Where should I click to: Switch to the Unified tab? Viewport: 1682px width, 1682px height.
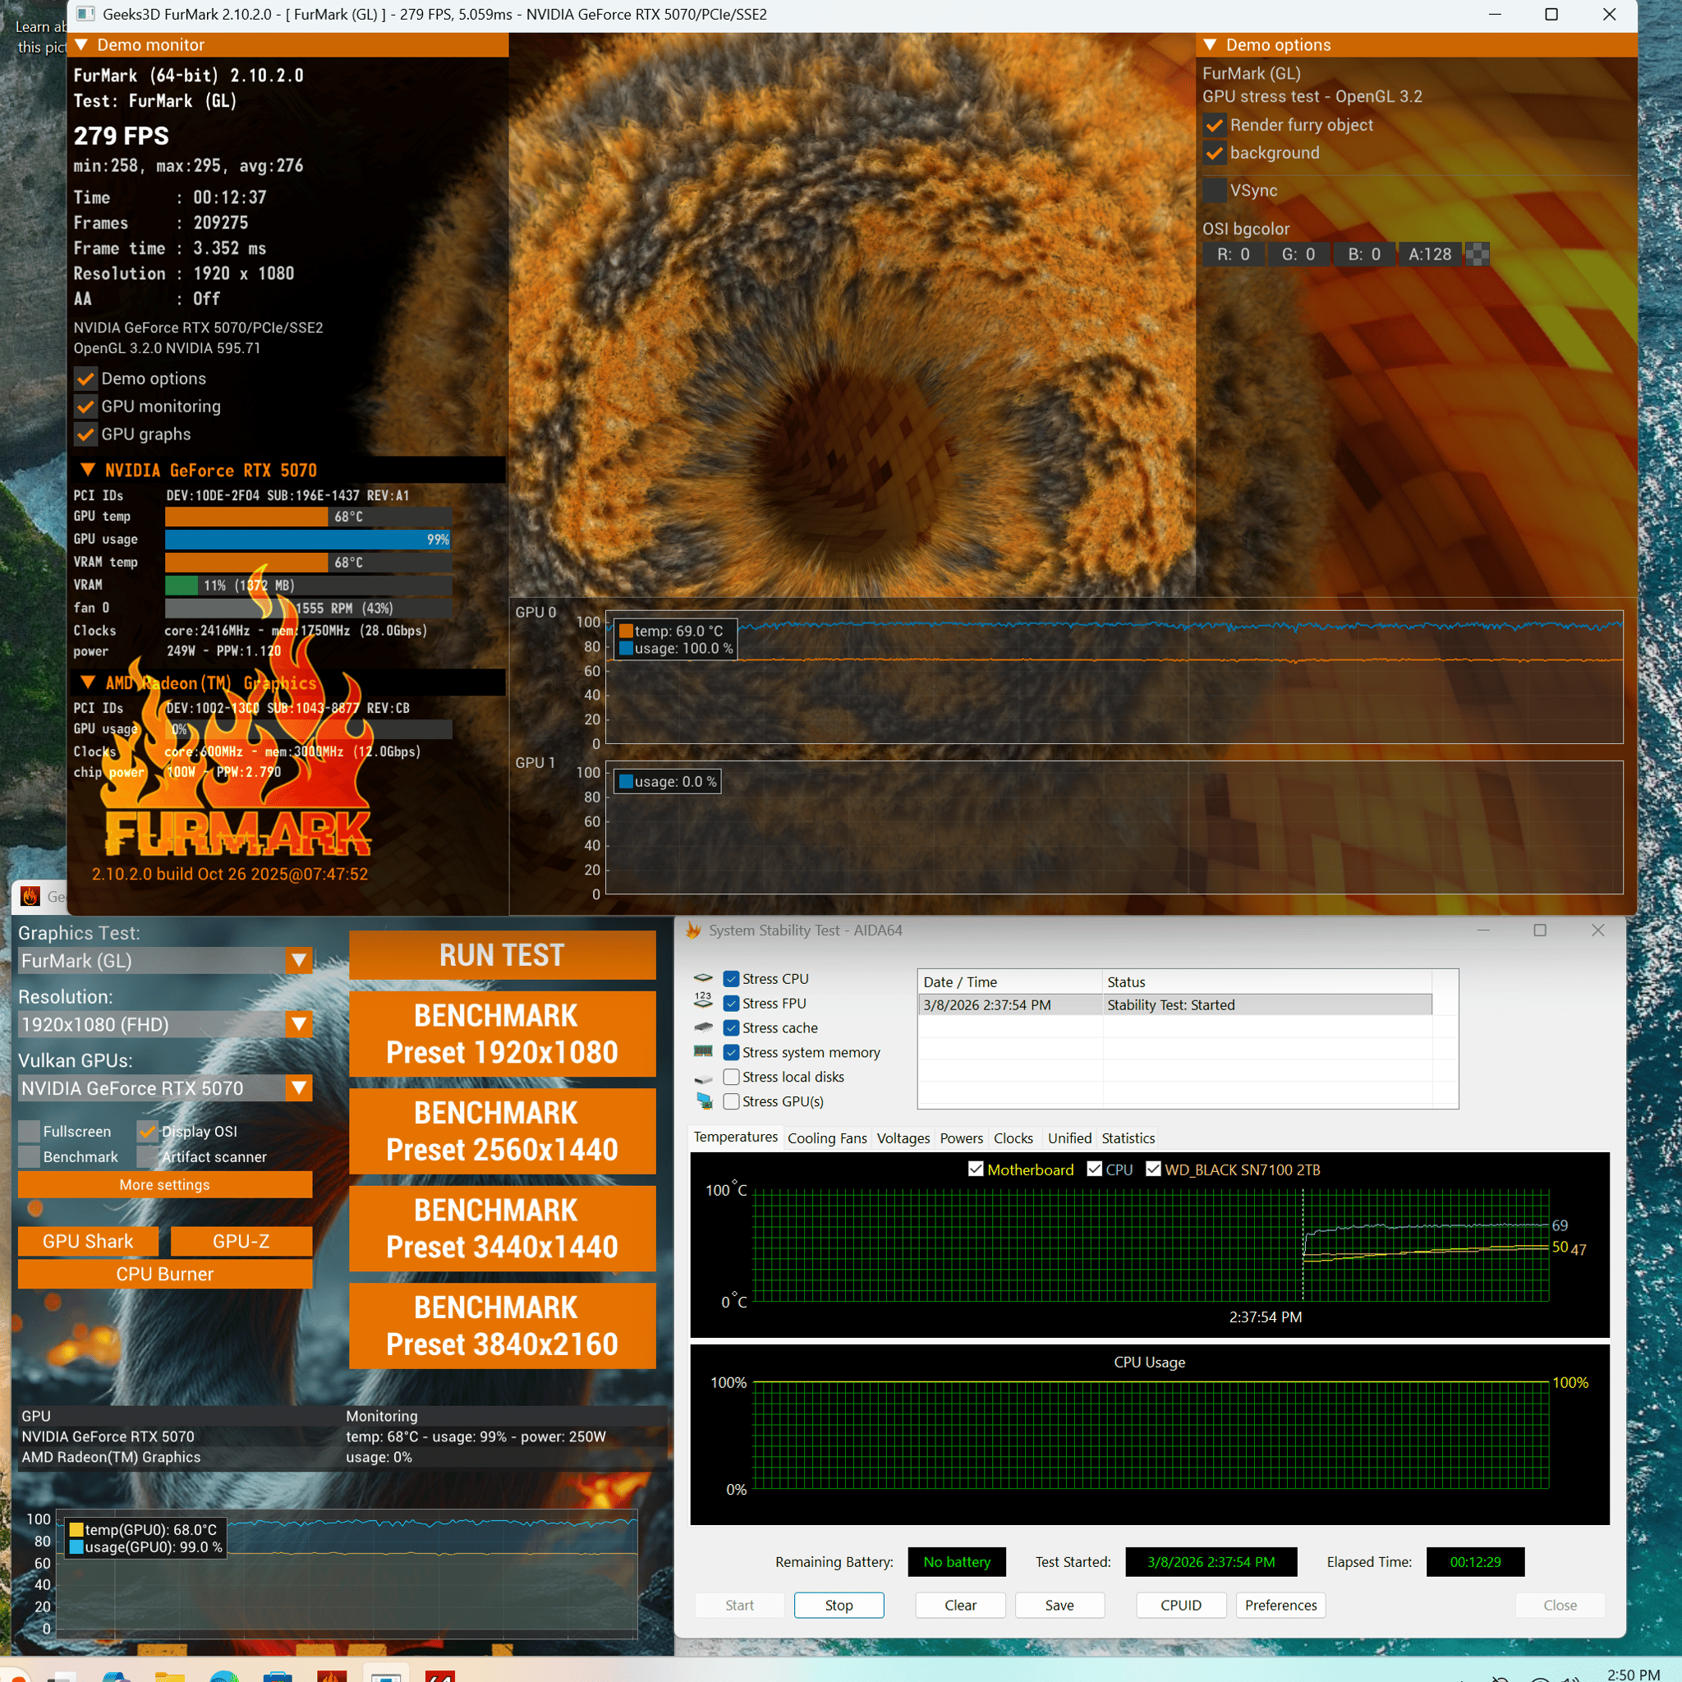(1070, 1137)
